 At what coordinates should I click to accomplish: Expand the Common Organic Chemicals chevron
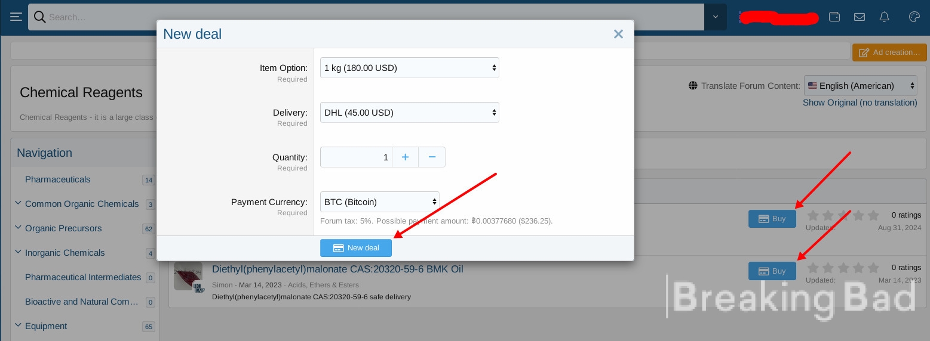[x=18, y=203]
